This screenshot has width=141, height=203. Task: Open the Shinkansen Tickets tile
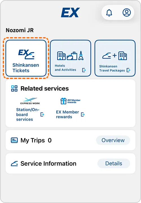tap(26, 58)
